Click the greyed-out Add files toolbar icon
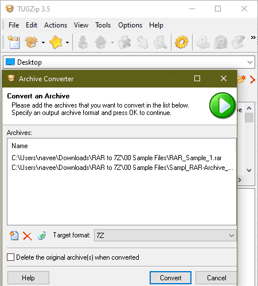The image size is (258, 286). pos(83,42)
